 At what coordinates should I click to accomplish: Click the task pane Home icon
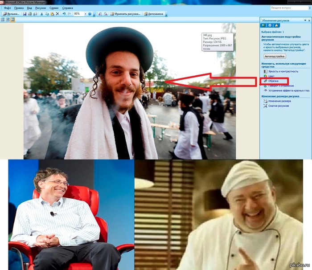[276, 25]
